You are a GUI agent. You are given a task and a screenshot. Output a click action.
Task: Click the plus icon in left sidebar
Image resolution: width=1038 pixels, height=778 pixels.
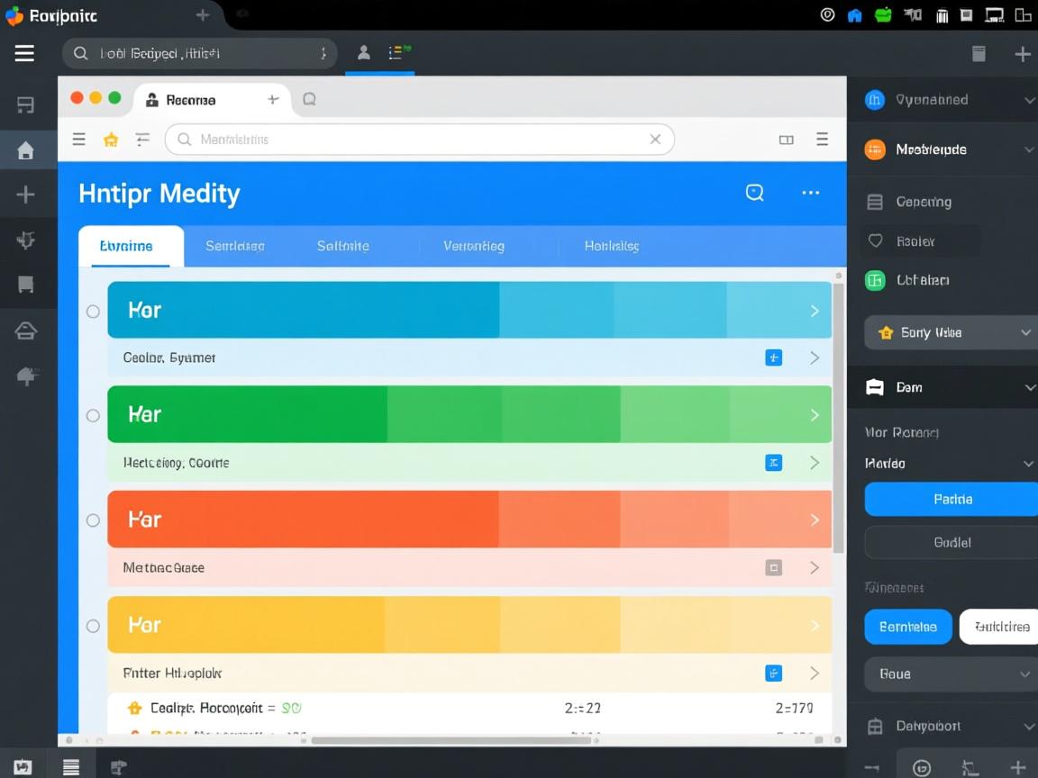[x=25, y=194]
